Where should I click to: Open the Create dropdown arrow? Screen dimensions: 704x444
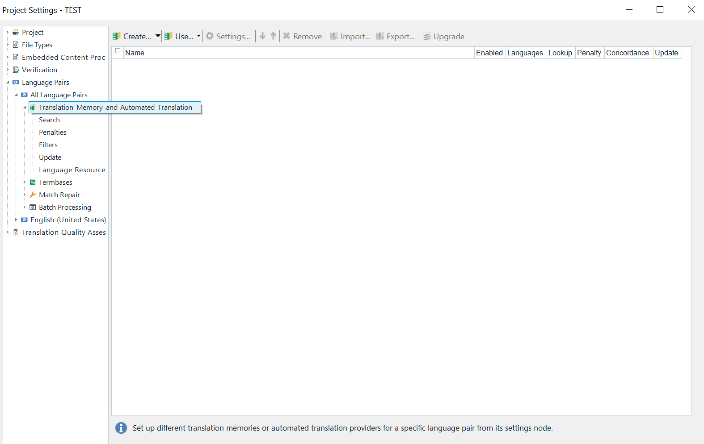pos(158,36)
